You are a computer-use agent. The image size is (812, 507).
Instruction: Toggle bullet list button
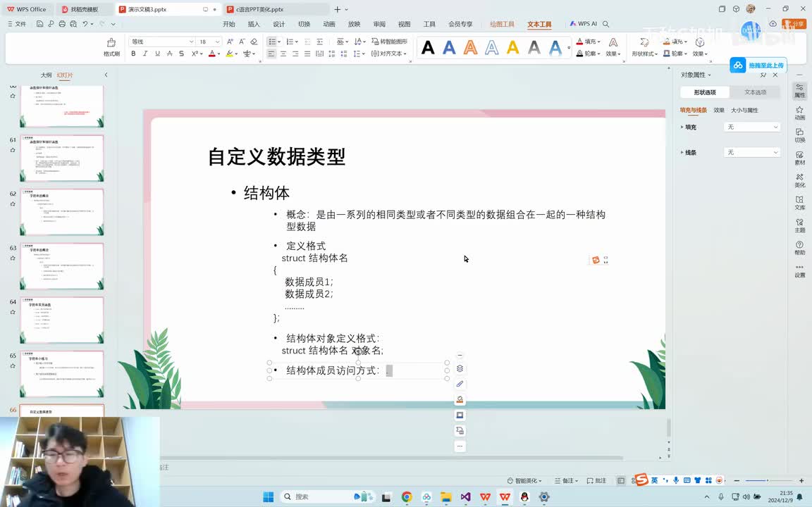[x=271, y=42]
